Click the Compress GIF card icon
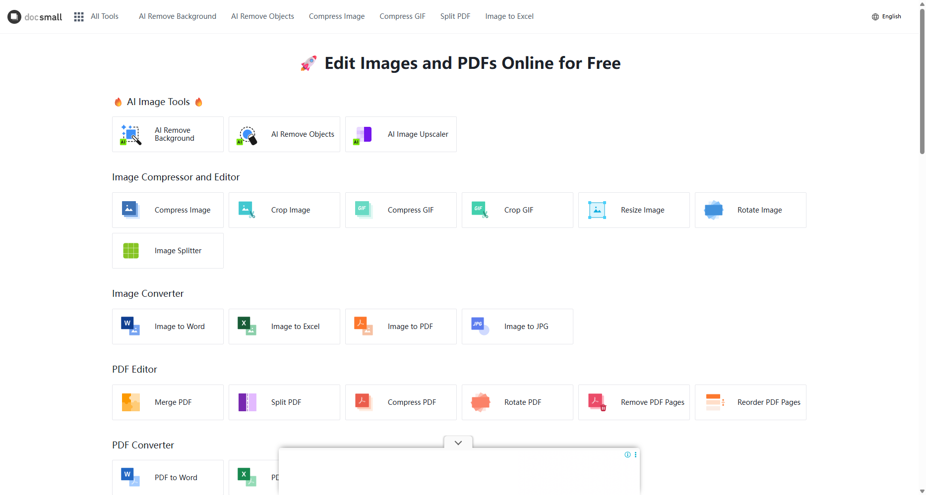This screenshot has height=495, width=926. click(364, 210)
